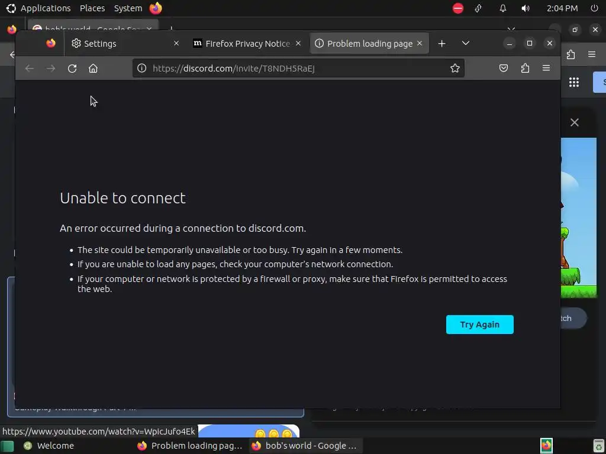Select Problem loading page taskbar entry
The height and width of the screenshot is (454, 606).
pyautogui.click(x=191, y=446)
